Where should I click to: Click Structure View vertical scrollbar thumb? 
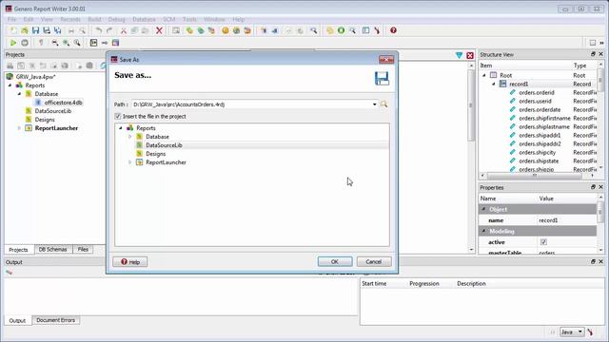[600, 80]
